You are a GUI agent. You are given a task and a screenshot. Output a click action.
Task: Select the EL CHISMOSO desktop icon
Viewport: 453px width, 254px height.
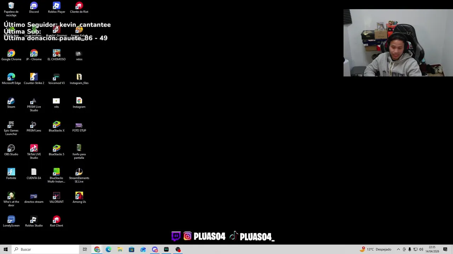56,55
